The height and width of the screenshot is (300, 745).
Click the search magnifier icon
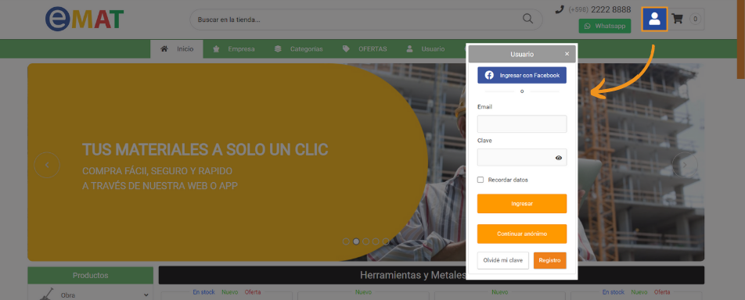click(x=527, y=19)
